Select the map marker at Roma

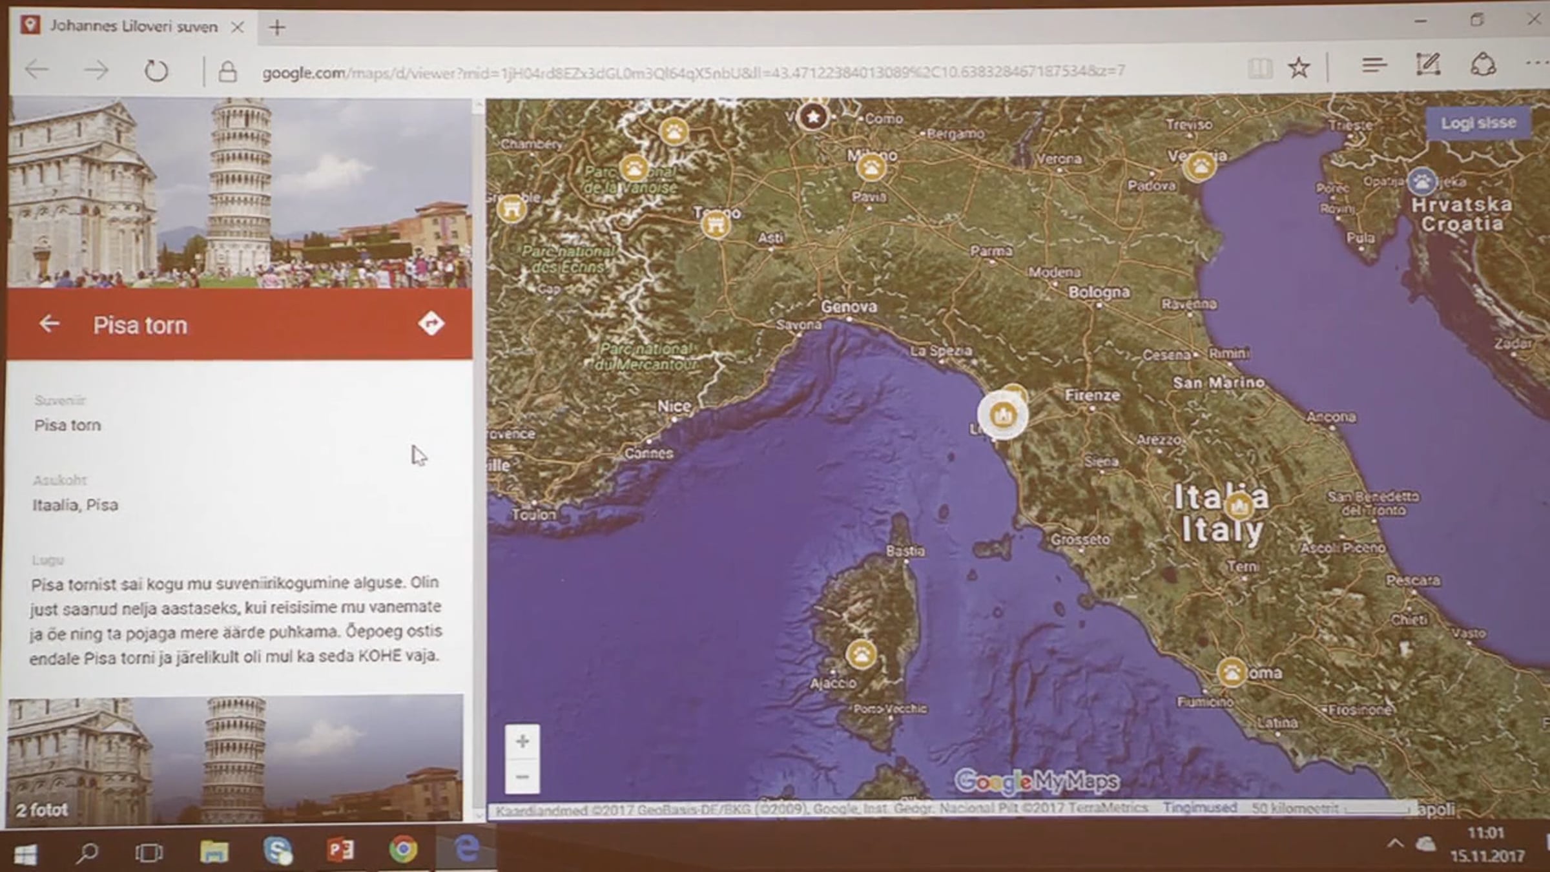1231,672
